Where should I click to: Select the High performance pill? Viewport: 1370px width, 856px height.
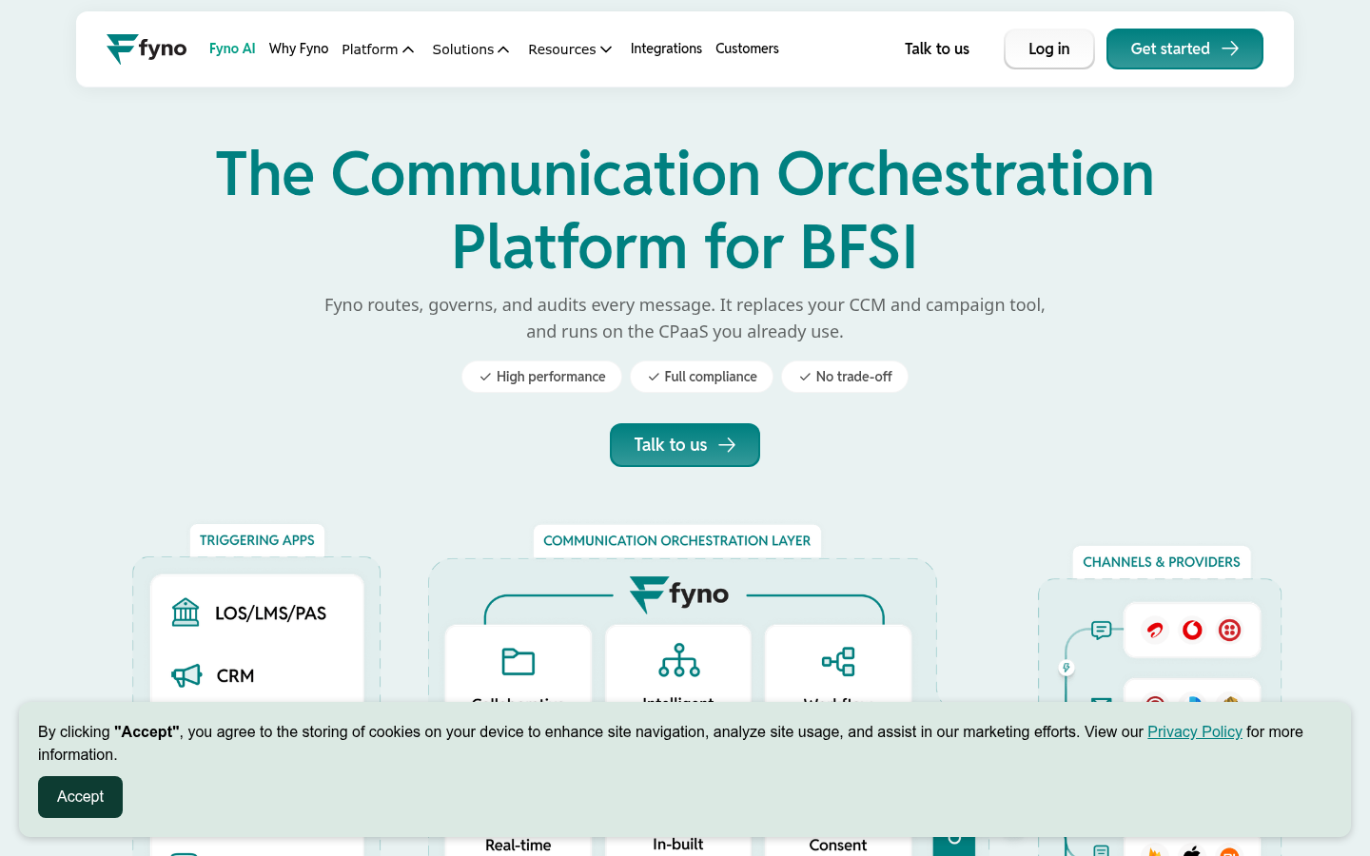click(542, 377)
